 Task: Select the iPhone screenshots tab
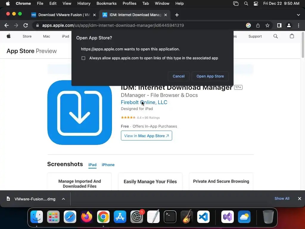click(108, 165)
